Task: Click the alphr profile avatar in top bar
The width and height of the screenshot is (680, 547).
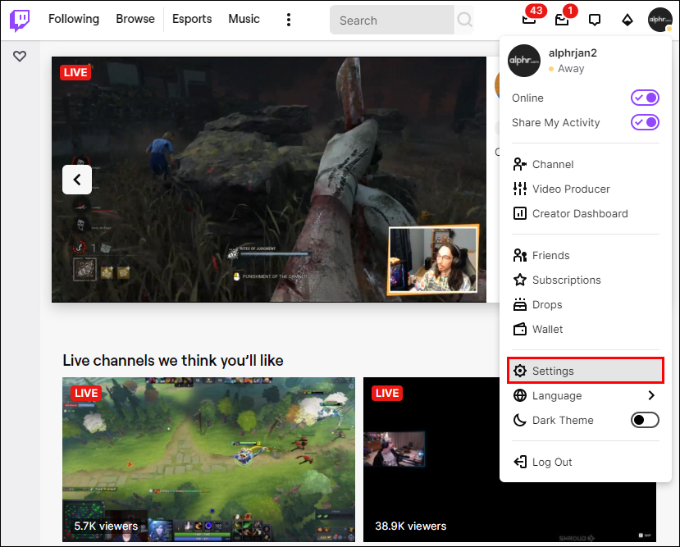Action: 659,20
